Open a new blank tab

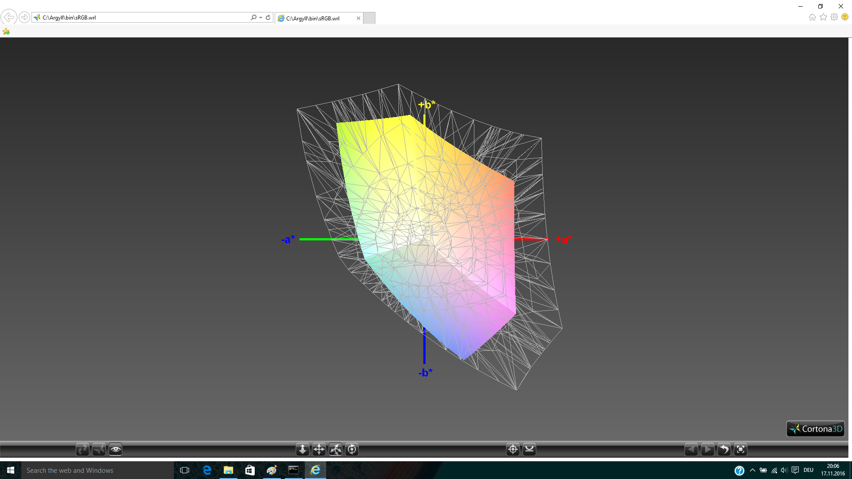pyautogui.click(x=369, y=18)
